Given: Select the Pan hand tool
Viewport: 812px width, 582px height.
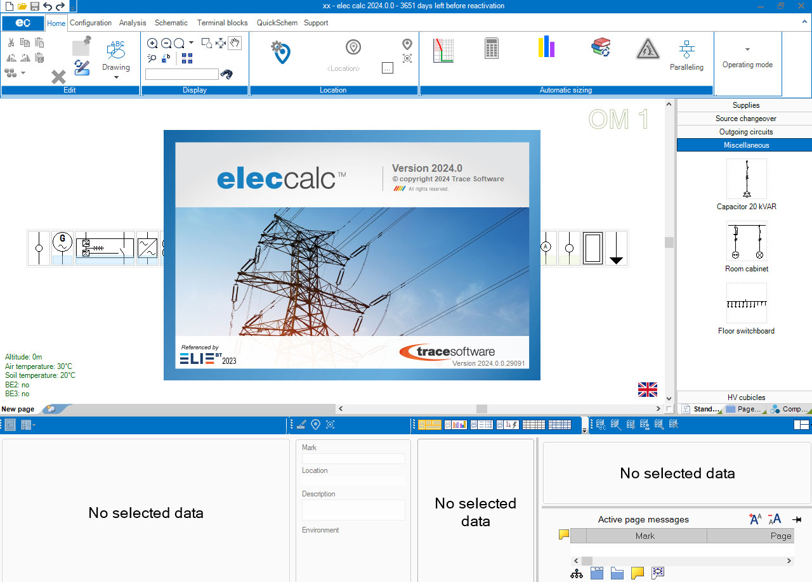Looking at the screenshot, I should [x=235, y=43].
